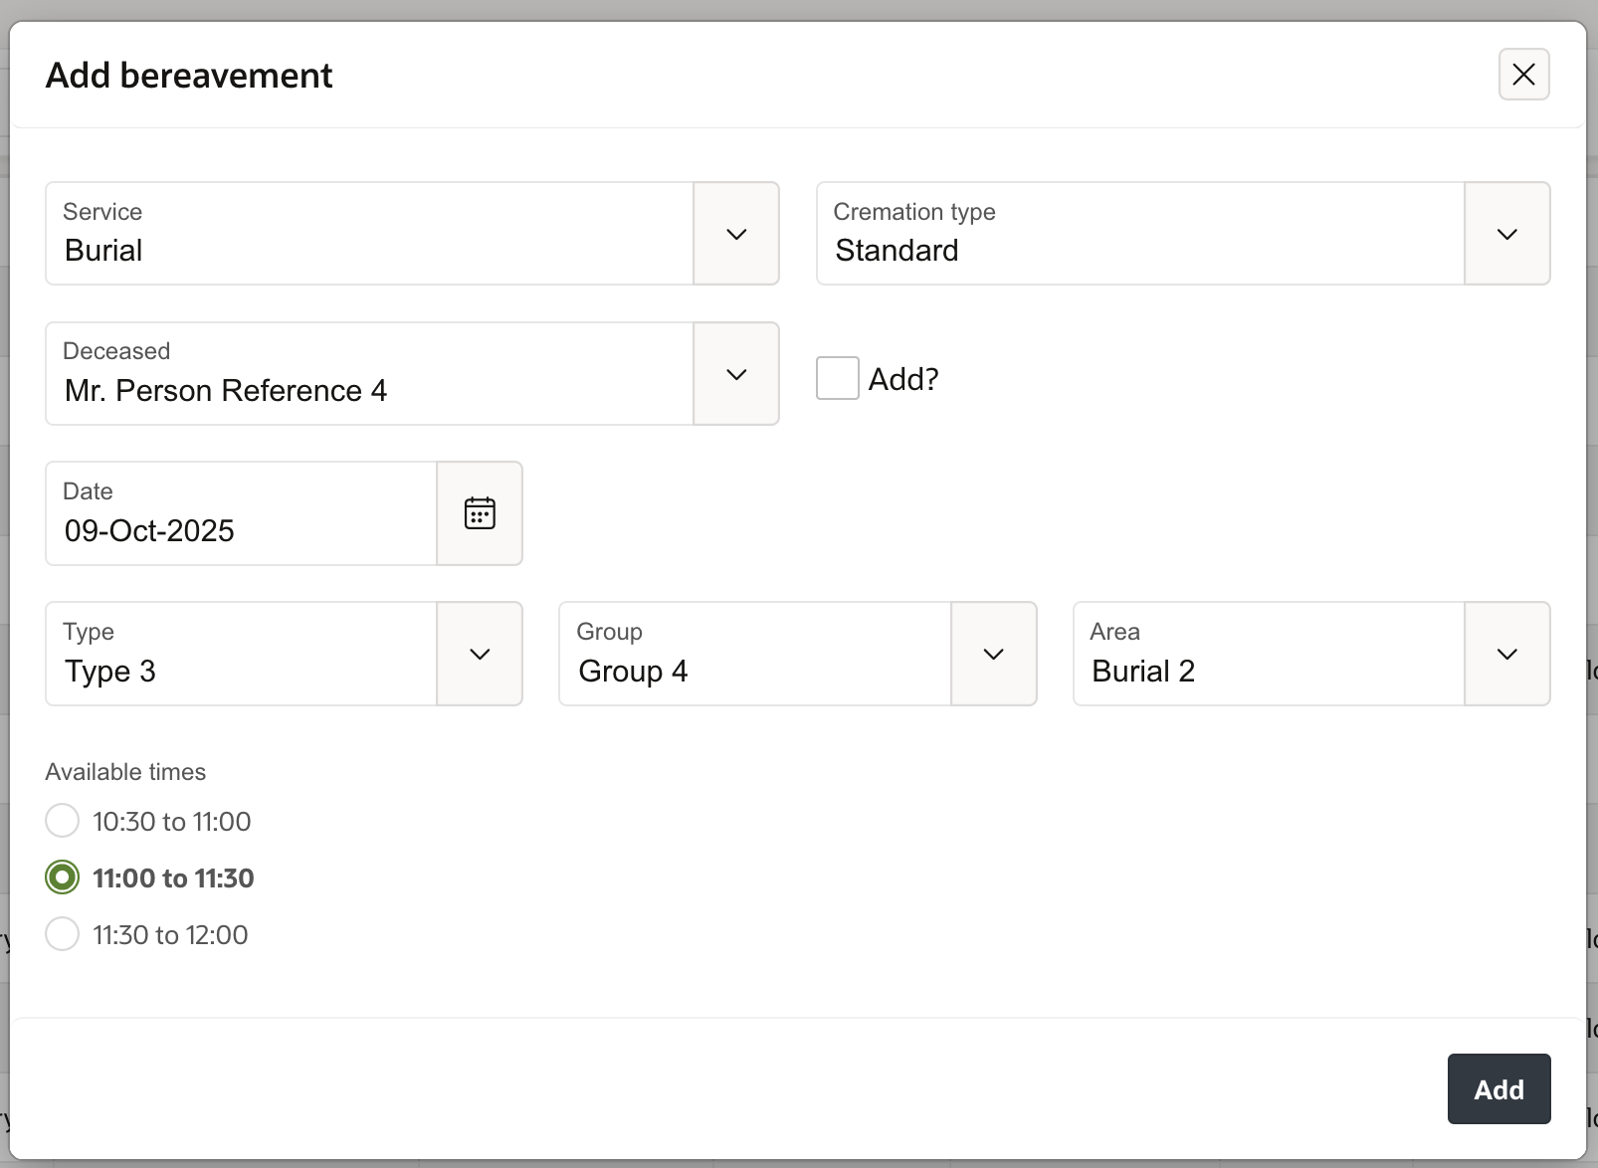This screenshot has width=1598, height=1168.
Task: Open the Date calendar picker icon
Action: pos(480,513)
